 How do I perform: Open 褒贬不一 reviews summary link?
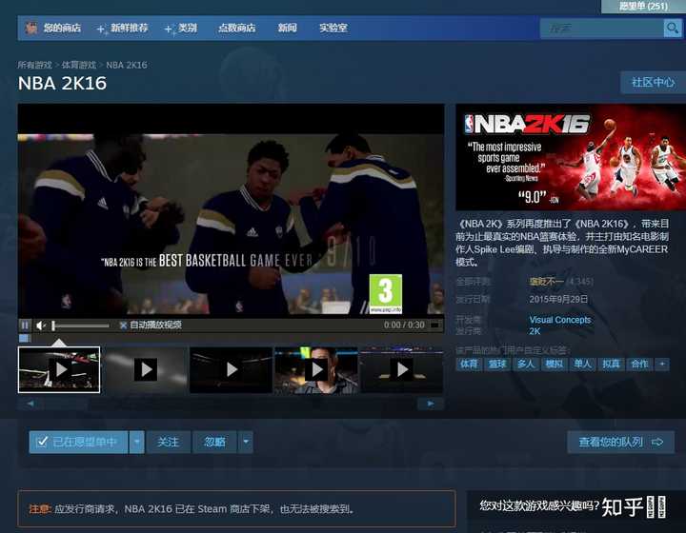(x=547, y=282)
